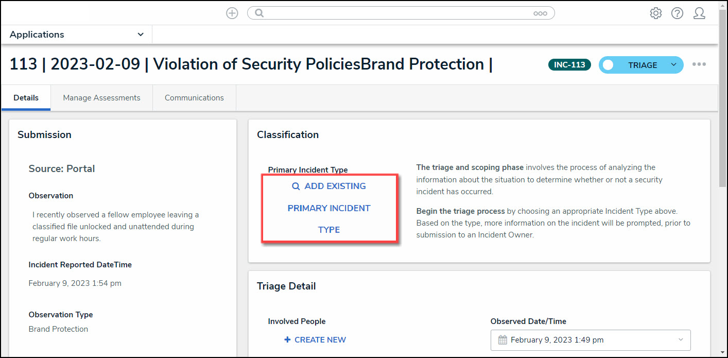This screenshot has width=728, height=358.
Task: Open the user profile icon
Action: pos(699,13)
